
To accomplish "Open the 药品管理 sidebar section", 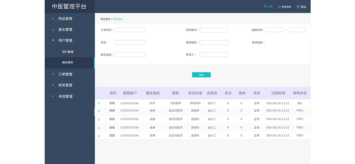I will [x=66, y=19].
